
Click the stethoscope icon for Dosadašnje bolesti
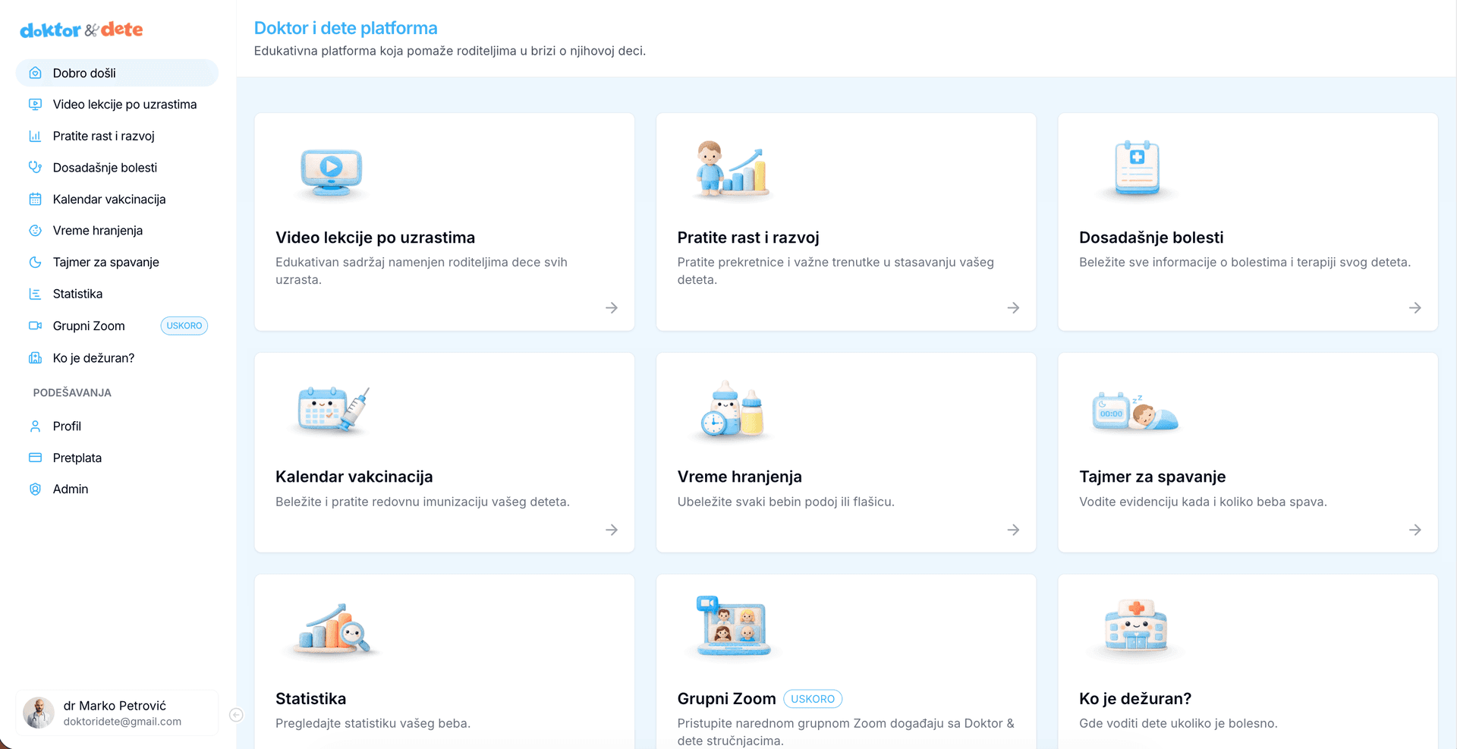click(35, 168)
